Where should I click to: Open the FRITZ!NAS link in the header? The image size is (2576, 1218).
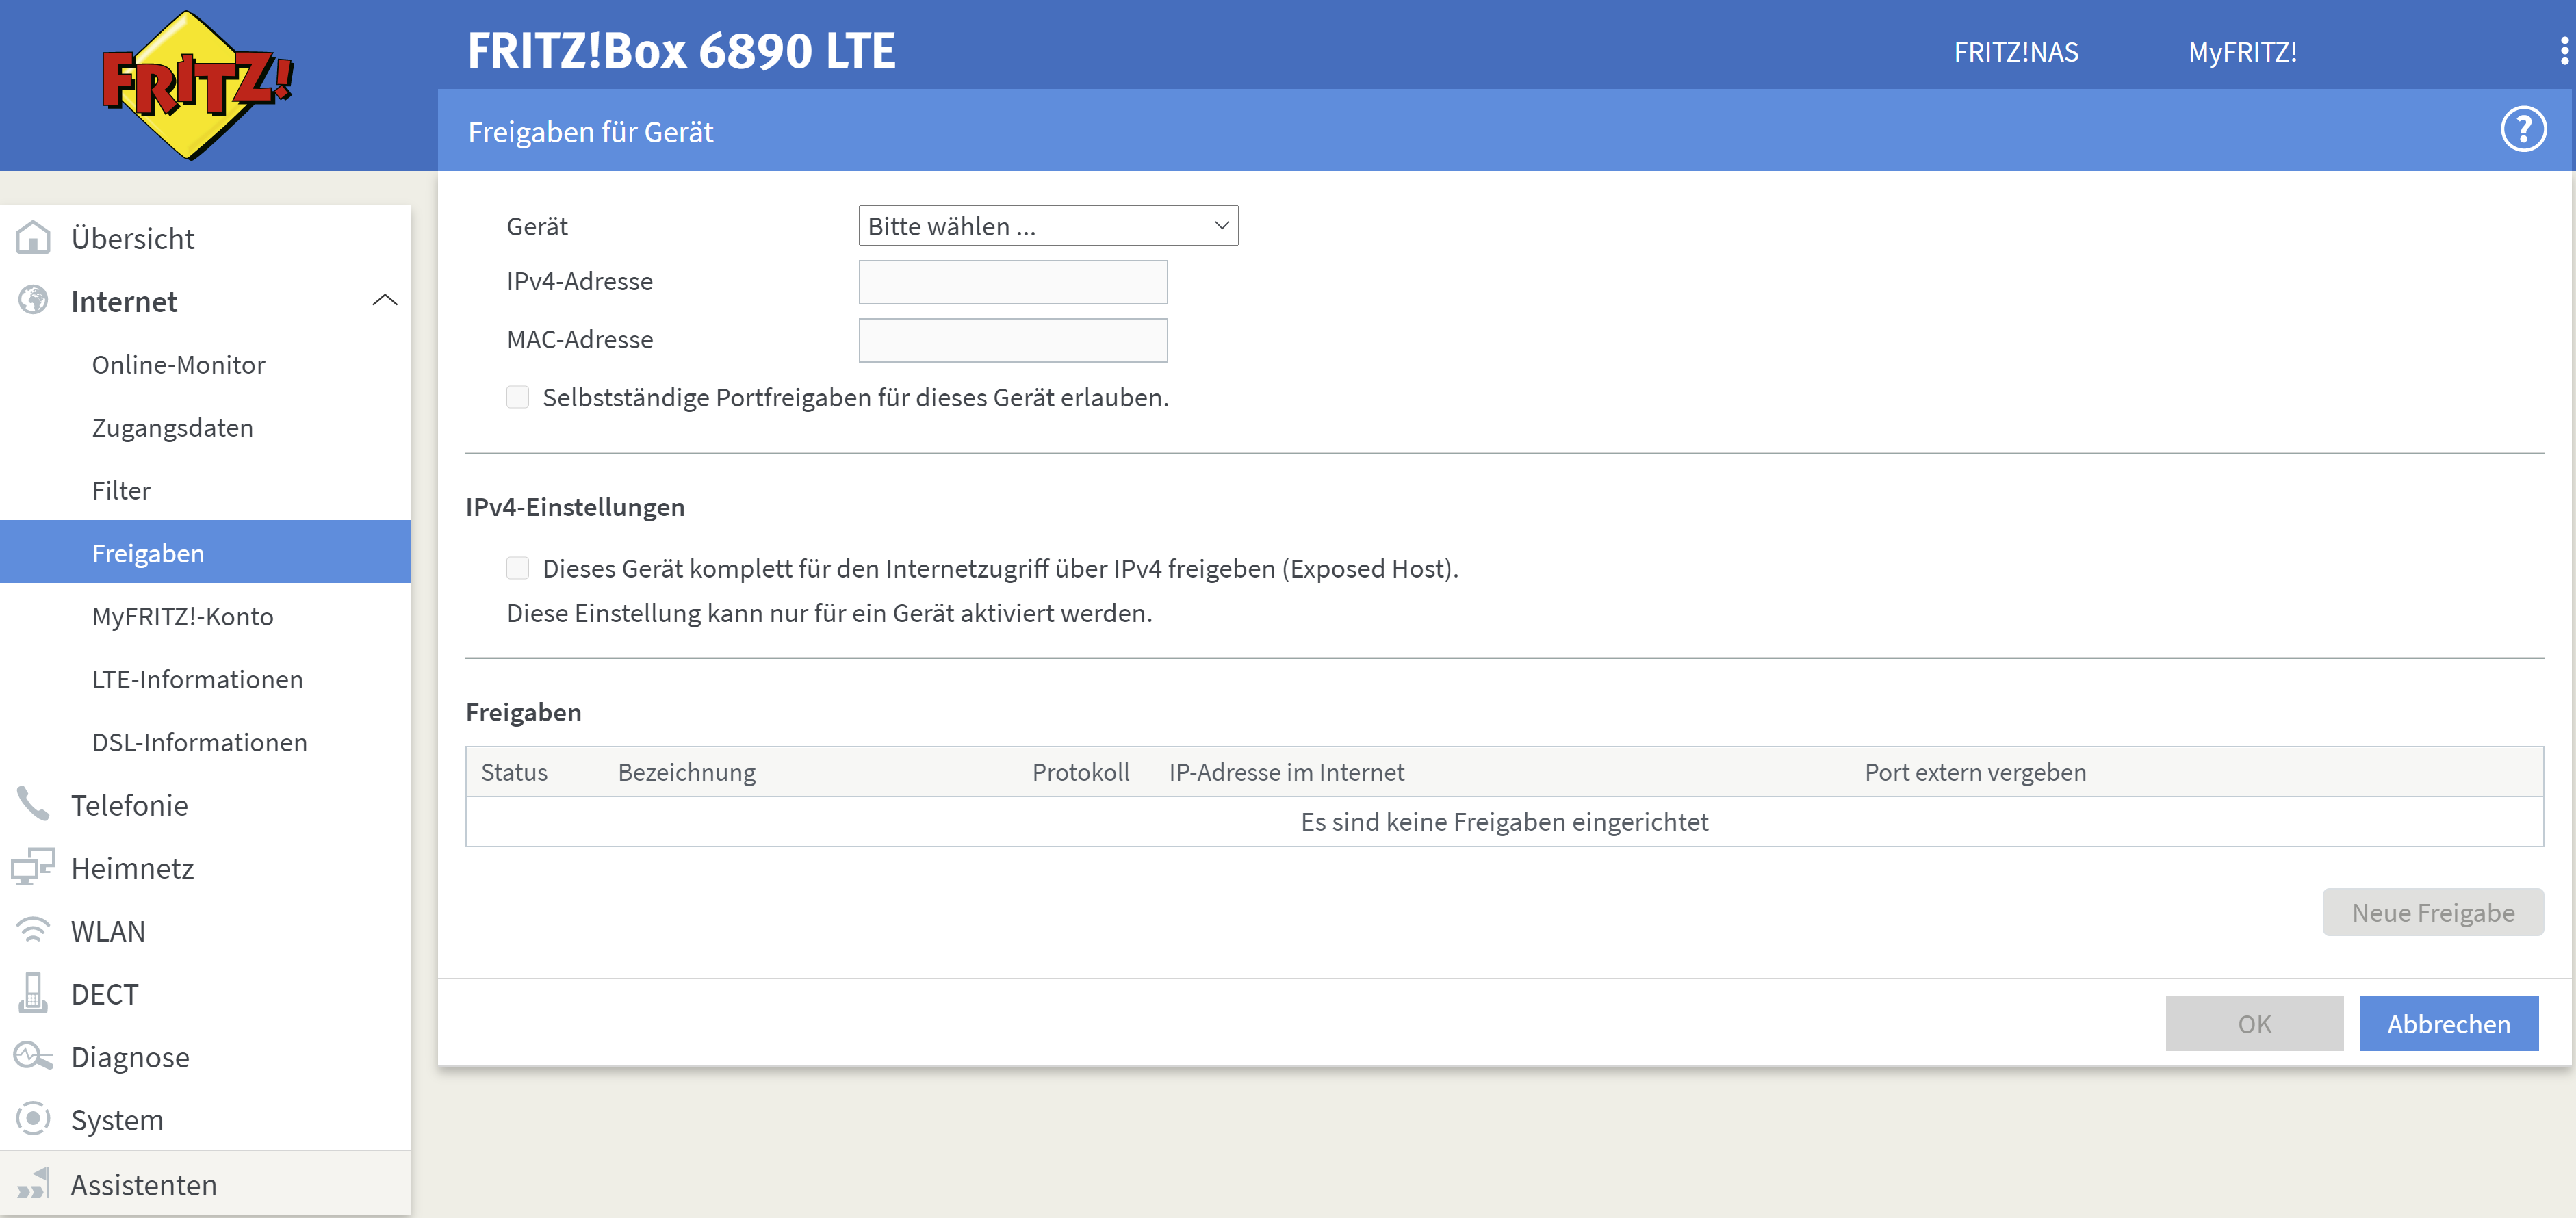(x=2015, y=52)
